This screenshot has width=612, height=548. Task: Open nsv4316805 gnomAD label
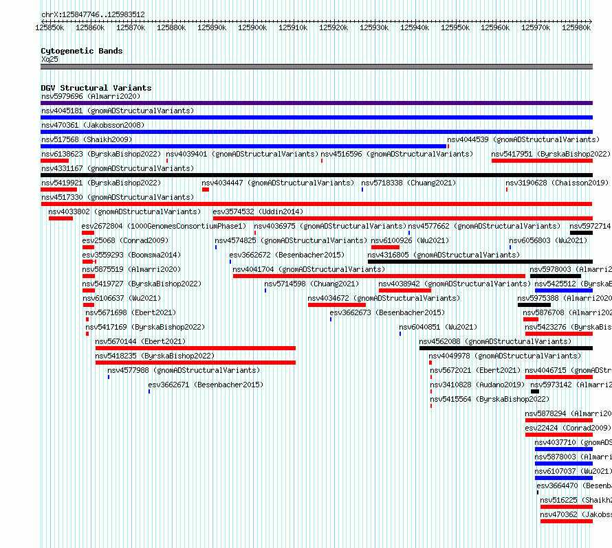pyautogui.click(x=444, y=255)
